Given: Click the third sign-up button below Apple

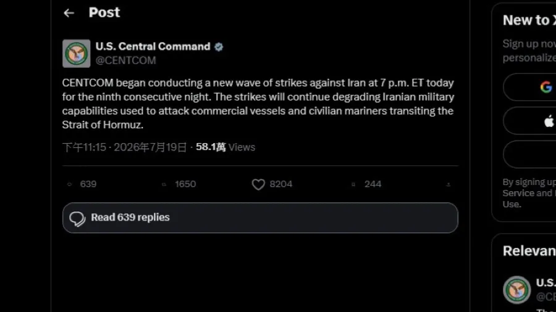Looking at the screenshot, I should 529,154.
